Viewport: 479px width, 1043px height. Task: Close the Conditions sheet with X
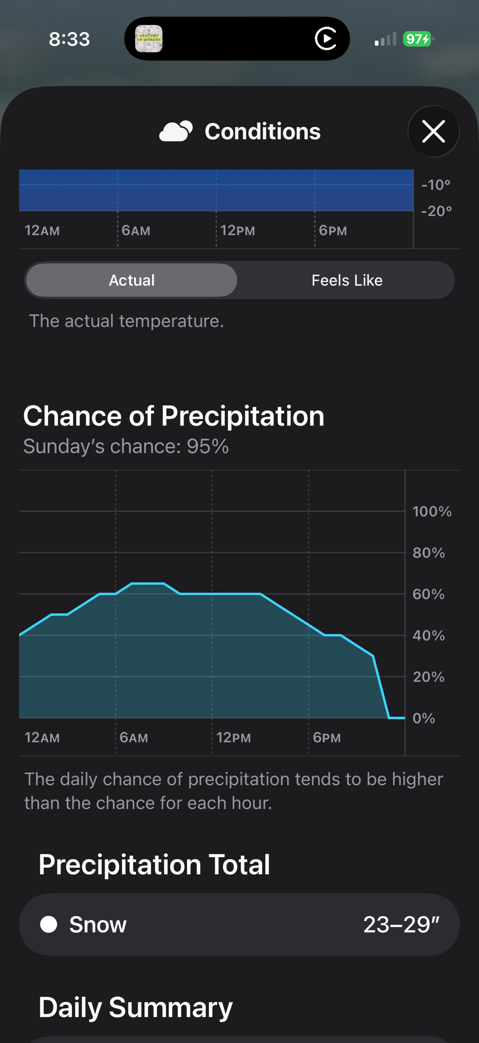coord(433,131)
